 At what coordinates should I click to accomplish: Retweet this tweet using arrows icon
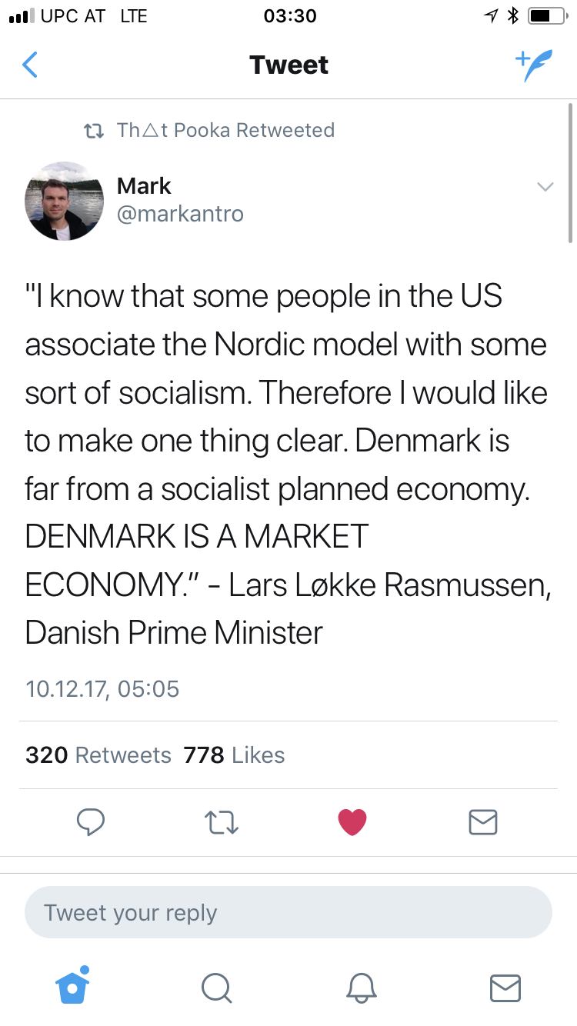tap(222, 822)
